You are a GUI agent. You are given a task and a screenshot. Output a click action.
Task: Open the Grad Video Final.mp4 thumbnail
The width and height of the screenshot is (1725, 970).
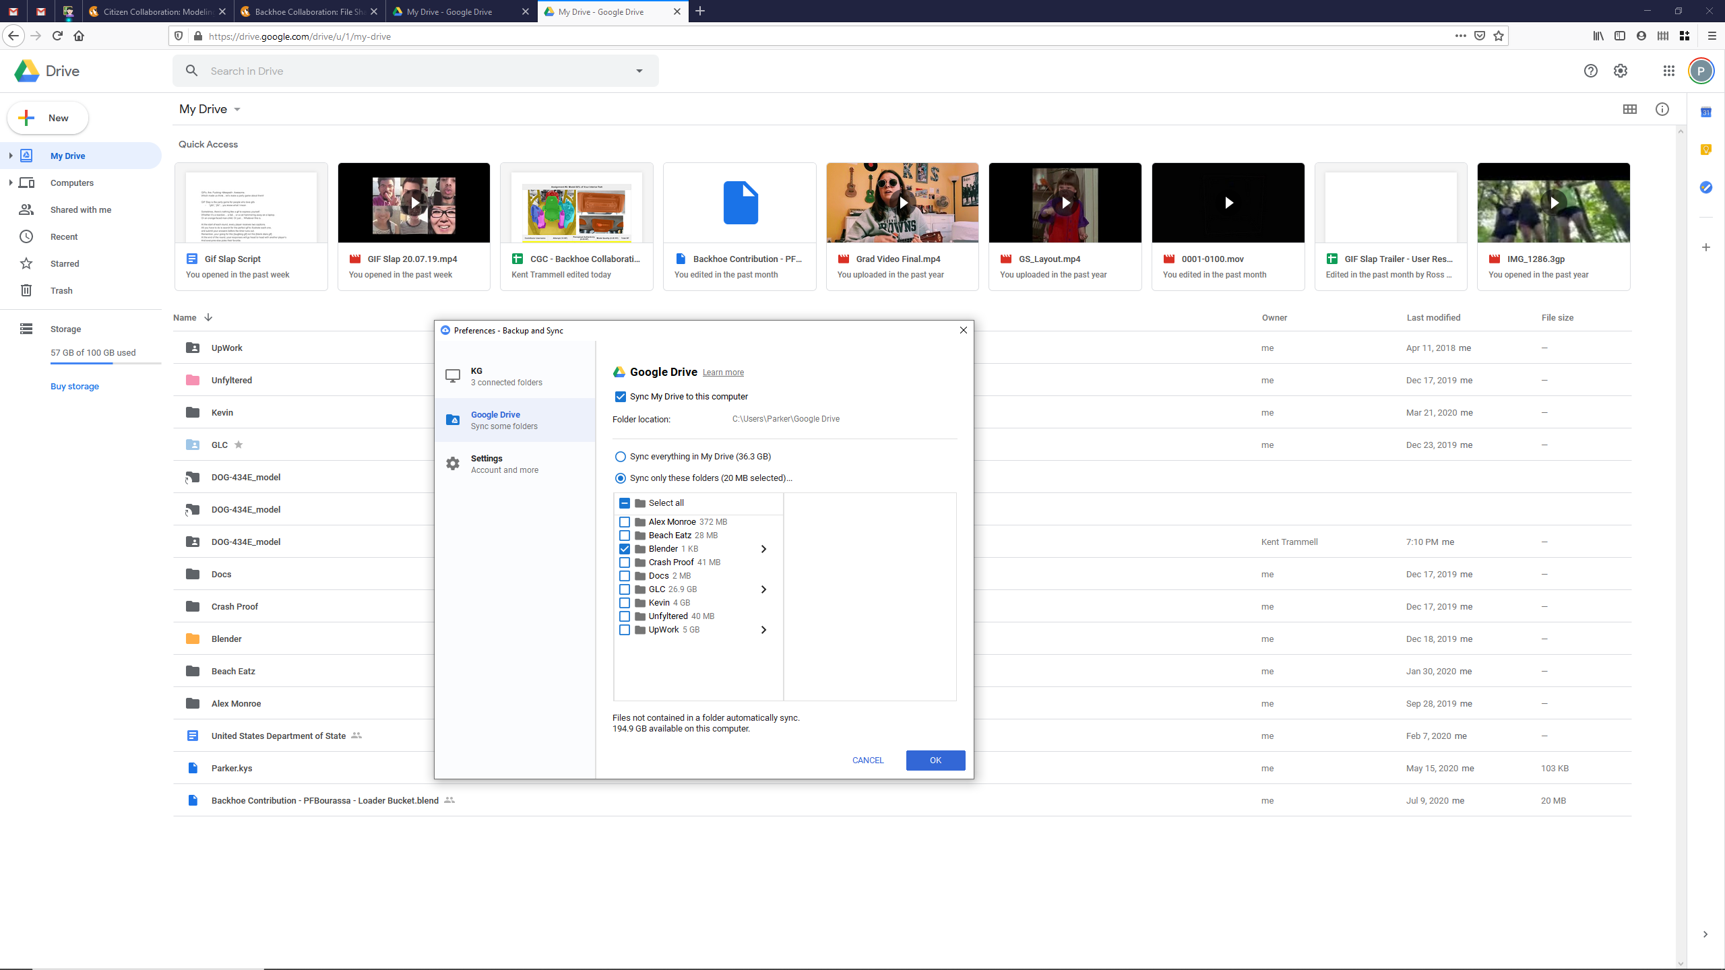[902, 203]
